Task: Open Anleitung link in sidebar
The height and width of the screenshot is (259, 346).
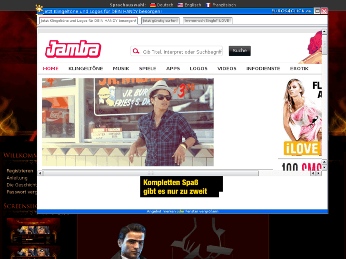Action: pos(17,178)
